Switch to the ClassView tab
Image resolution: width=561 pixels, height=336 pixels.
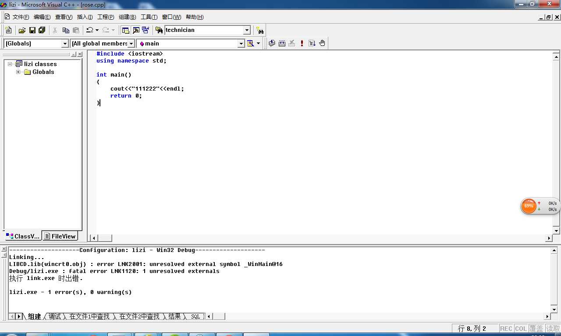[23, 236]
